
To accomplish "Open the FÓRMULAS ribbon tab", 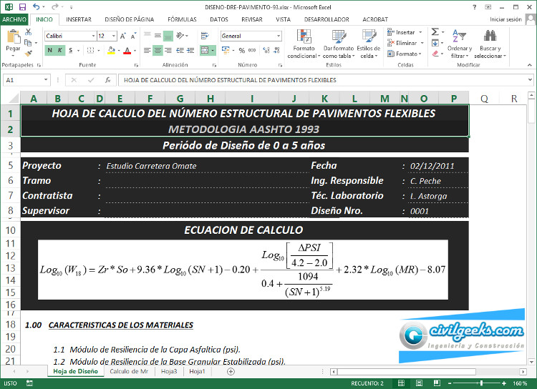I will point(181,20).
